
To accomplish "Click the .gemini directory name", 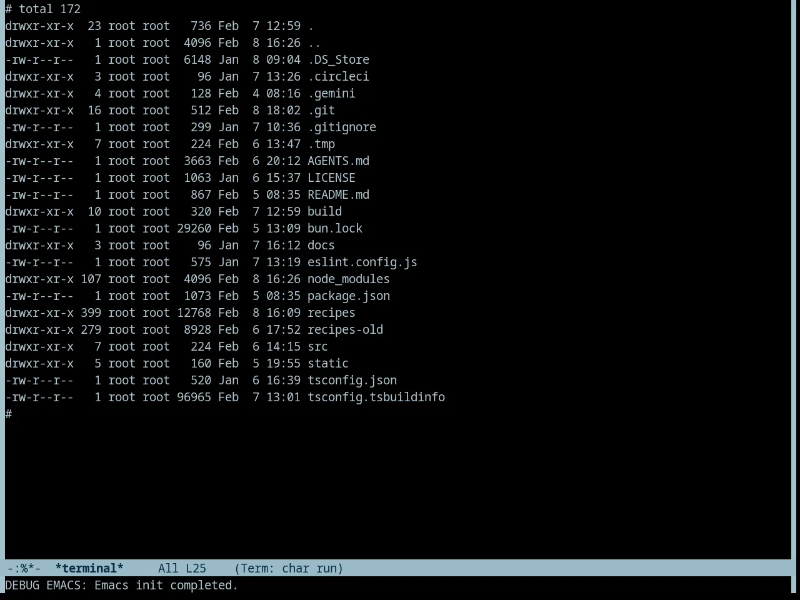I will 331,94.
